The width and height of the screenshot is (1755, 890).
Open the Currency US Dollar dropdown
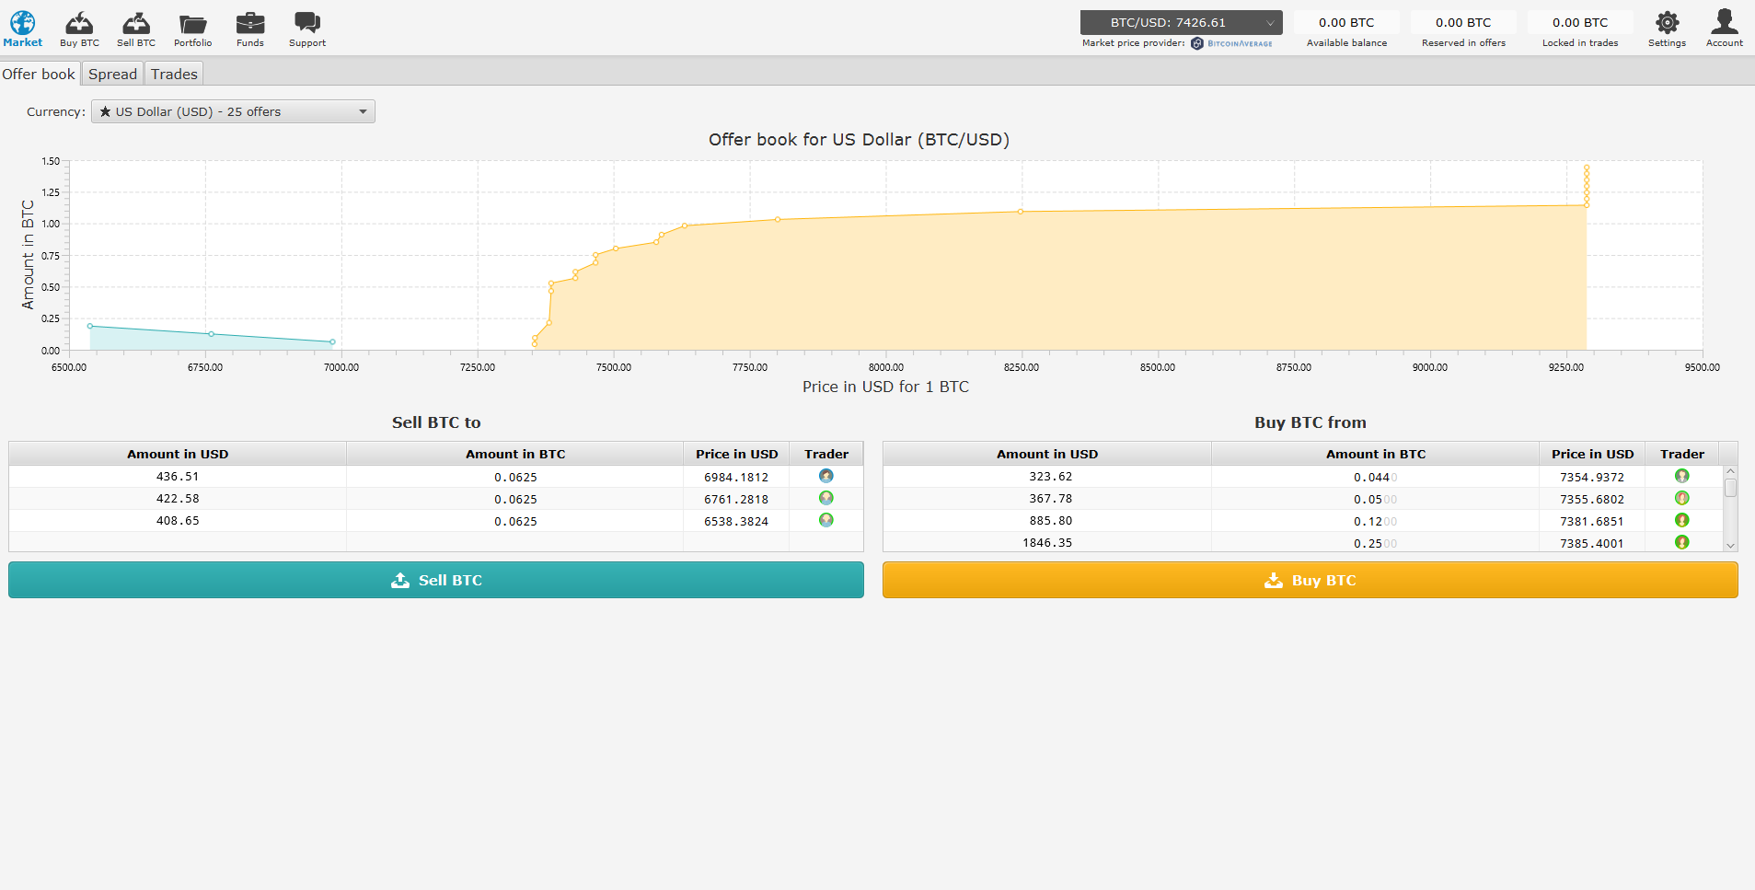coord(233,111)
